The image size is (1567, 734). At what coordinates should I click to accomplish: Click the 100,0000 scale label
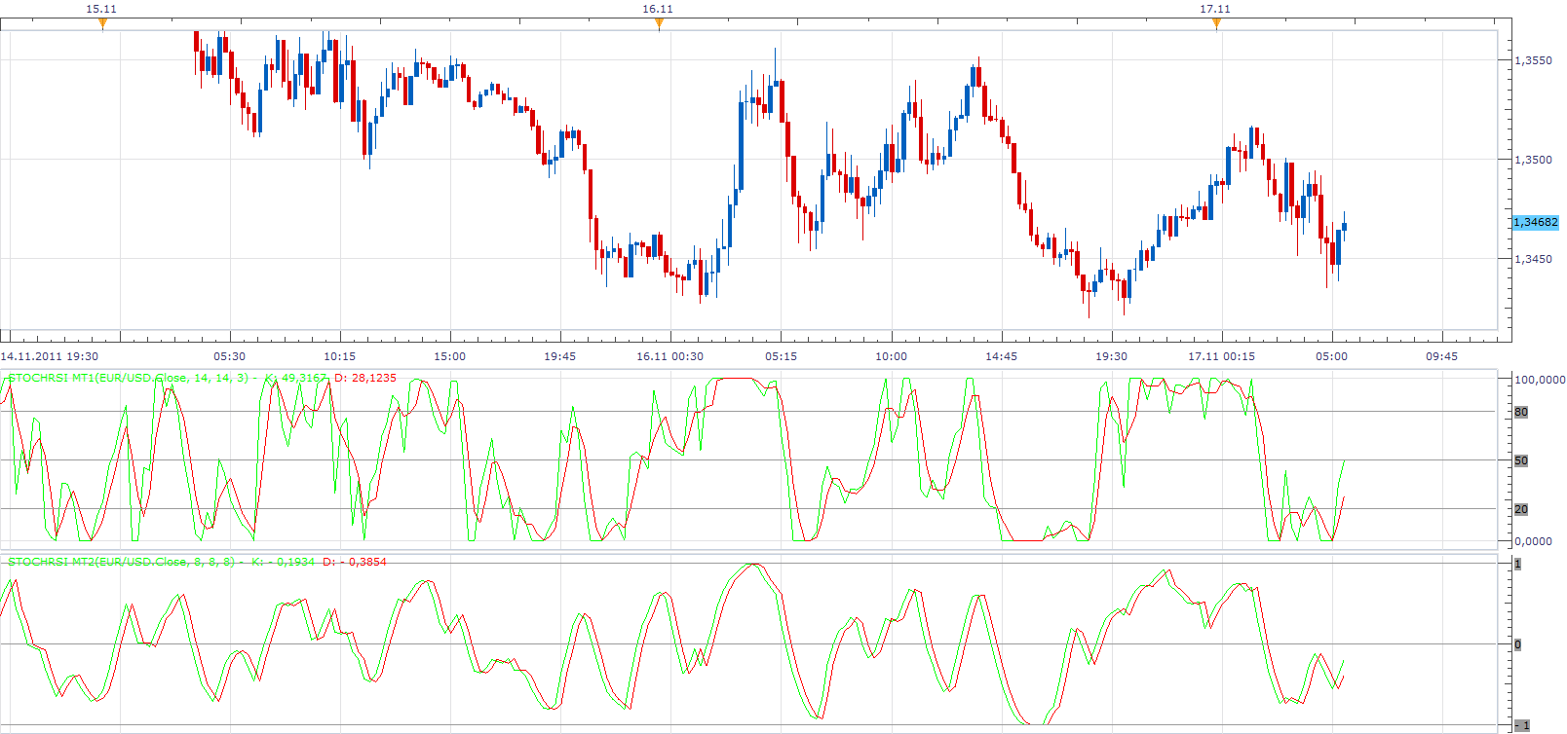(x=1539, y=380)
